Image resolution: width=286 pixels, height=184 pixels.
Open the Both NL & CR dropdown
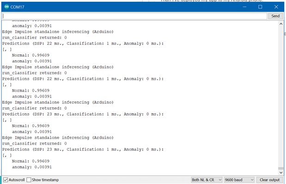point(207,180)
